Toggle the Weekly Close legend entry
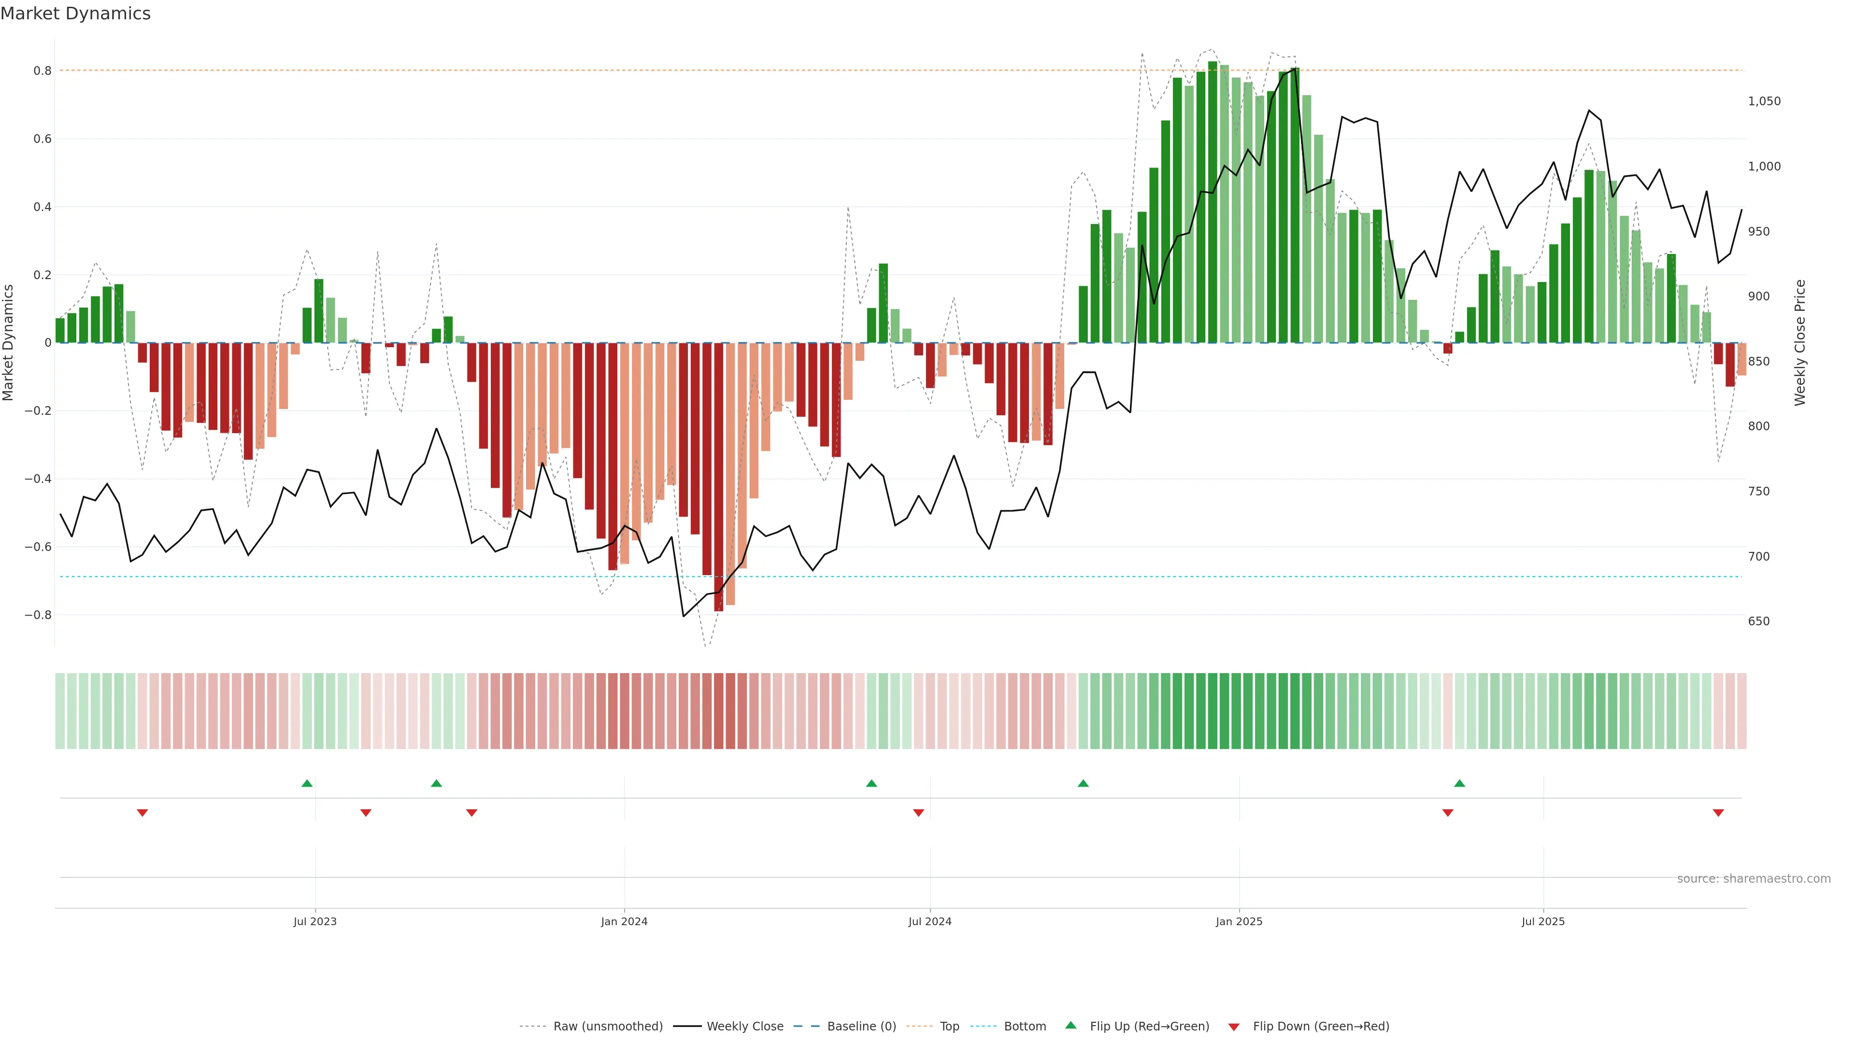1855x1043 pixels. pos(744,1026)
